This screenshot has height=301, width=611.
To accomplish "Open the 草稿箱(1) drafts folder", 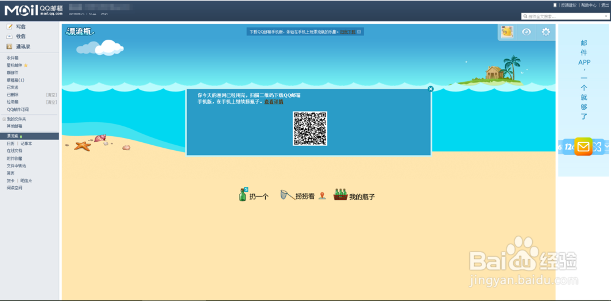I will [x=15, y=80].
